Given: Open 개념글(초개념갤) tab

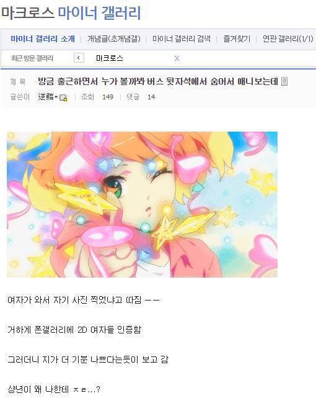Looking at the screenshot, I should [113, 39].
